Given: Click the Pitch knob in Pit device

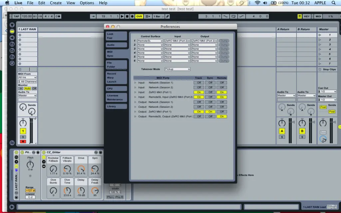Looking at the screenshot, I should pyautogui.click(x=30, y=164).
